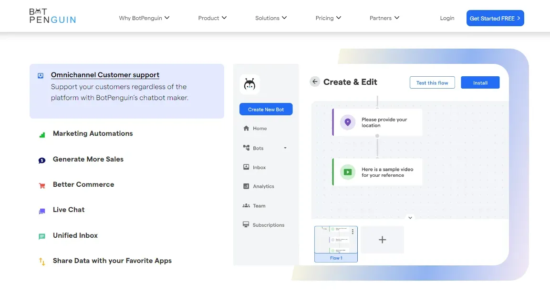Click the Omnichannel Customer support icon
The image size is (550, 304).
41,76
